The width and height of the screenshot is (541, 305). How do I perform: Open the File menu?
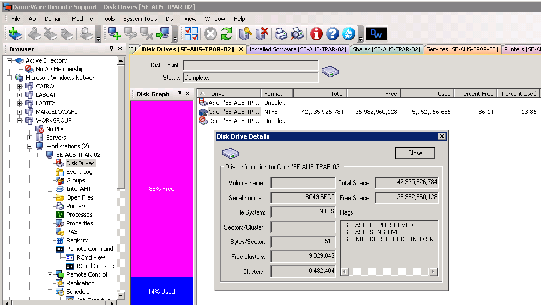[x=16, y=19]
